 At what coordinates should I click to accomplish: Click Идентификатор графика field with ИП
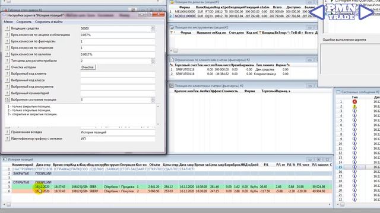[x=118, y=139]
